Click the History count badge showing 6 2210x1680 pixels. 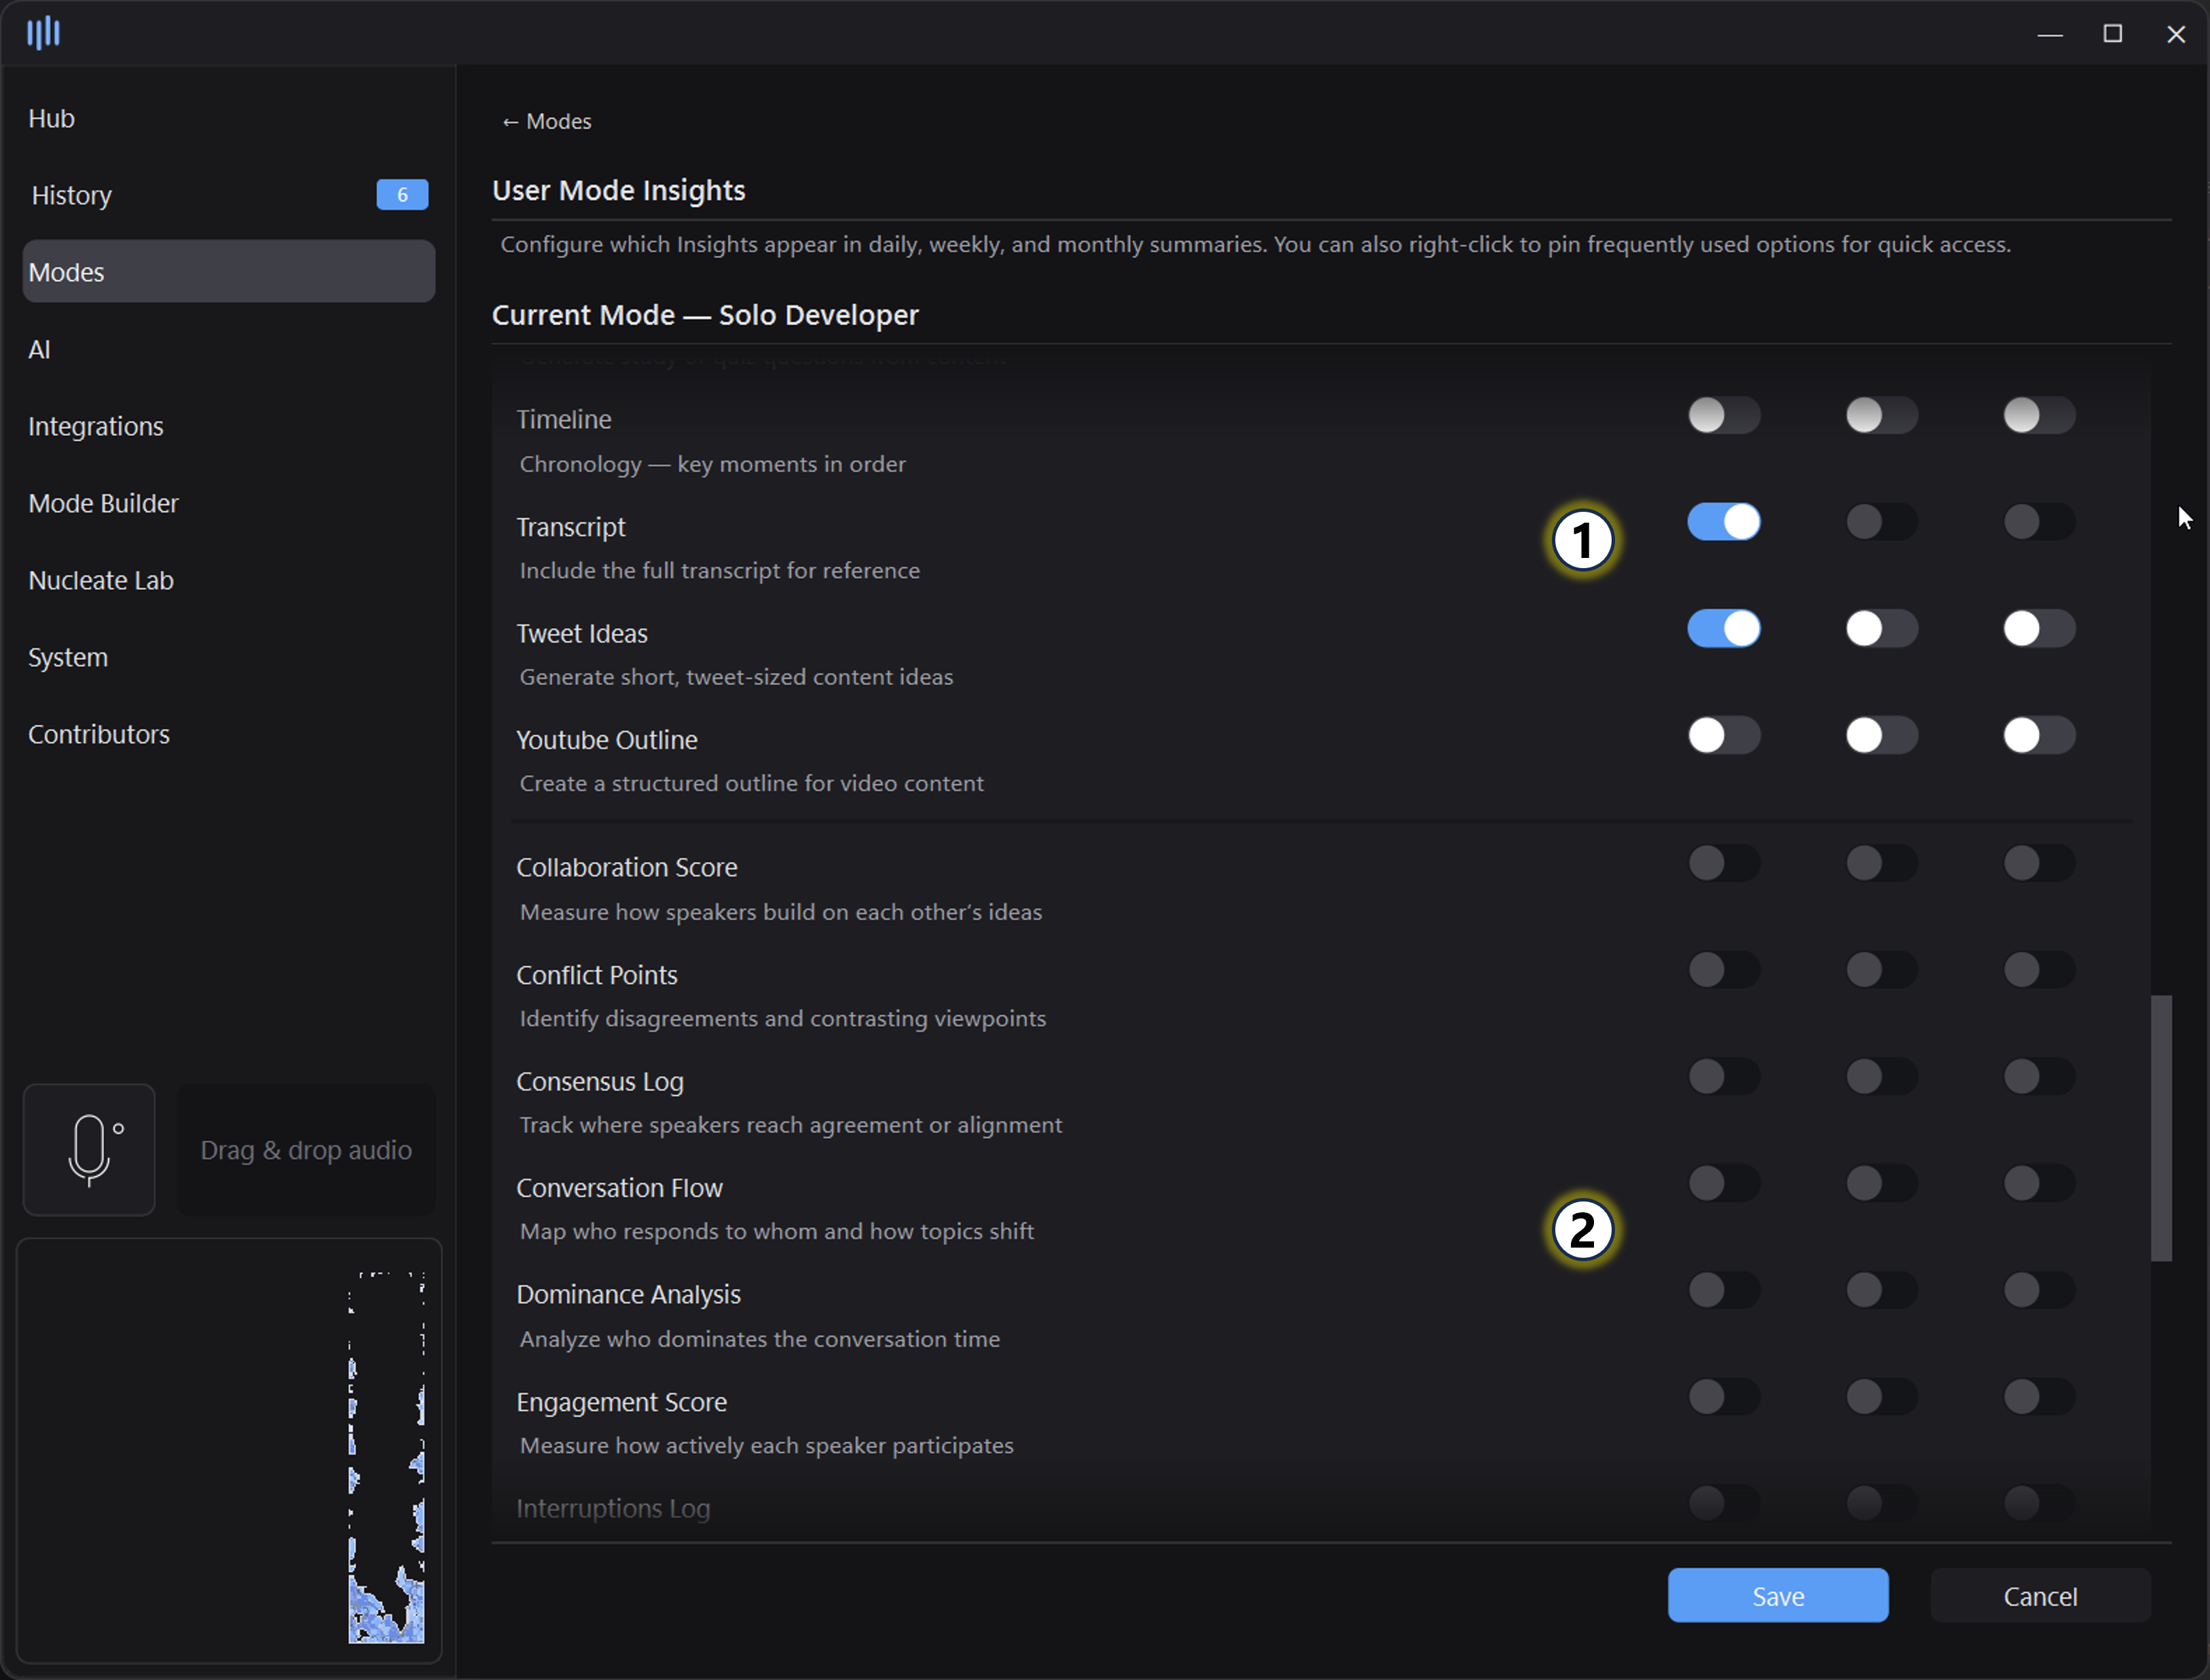(x=402, y=194)
